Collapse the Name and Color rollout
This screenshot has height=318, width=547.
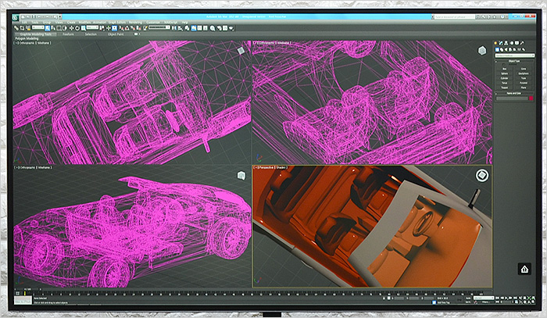tap(513, 93)
